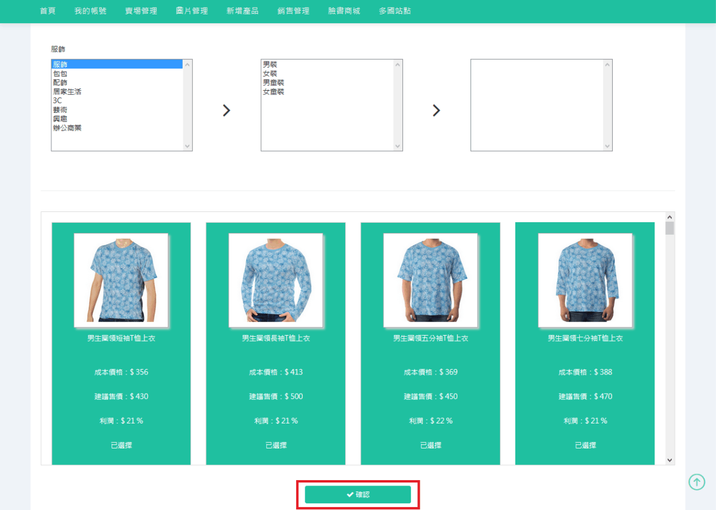Pick 女童裝 from the subcategory list
Image resolution: width=716 pixels, height=510 pixels.
pyautogui.click(x=273, y=92)
